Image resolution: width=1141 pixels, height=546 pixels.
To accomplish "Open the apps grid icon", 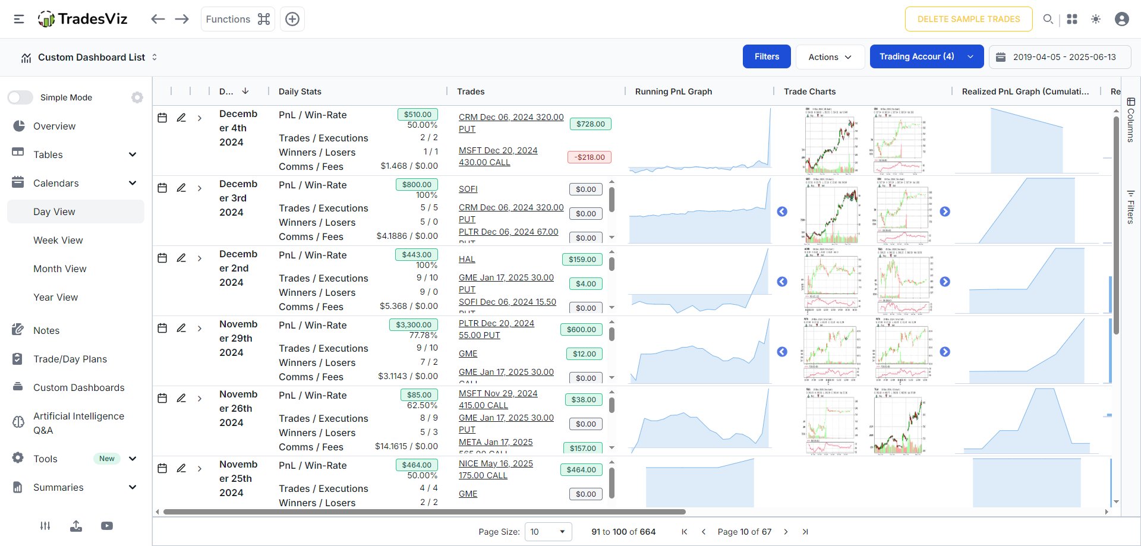I will point(1072,19).
